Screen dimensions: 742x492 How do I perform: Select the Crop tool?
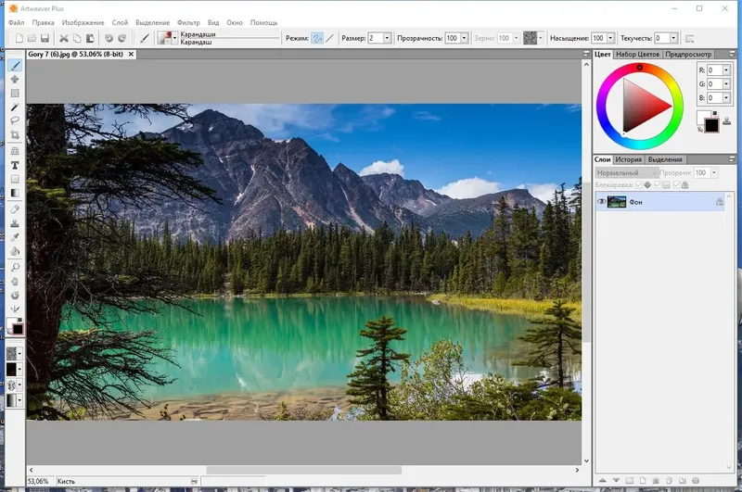(x=15, y=135)
